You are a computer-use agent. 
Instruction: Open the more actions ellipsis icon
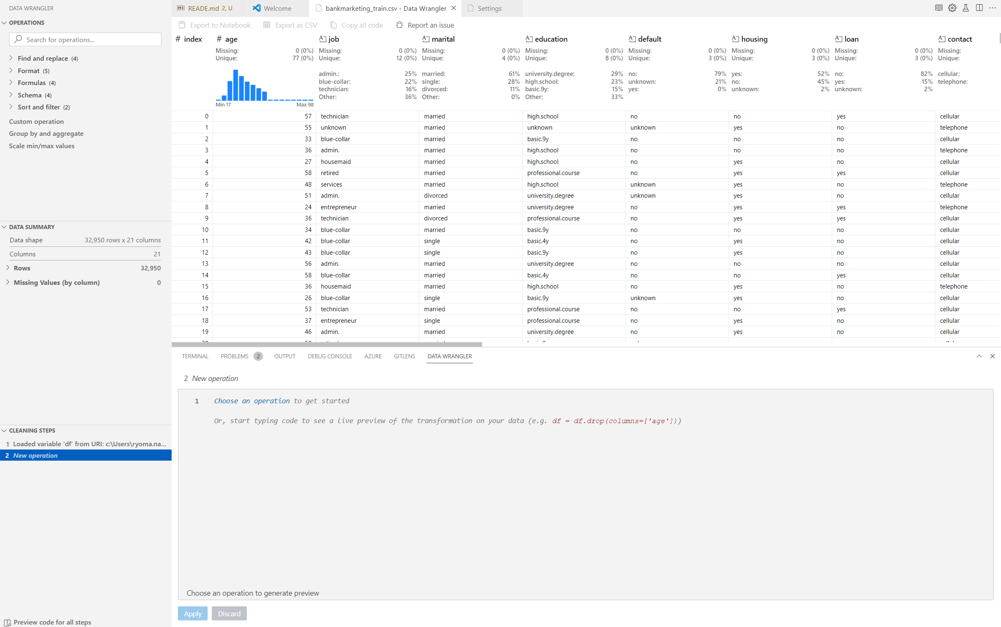[994, 7]
